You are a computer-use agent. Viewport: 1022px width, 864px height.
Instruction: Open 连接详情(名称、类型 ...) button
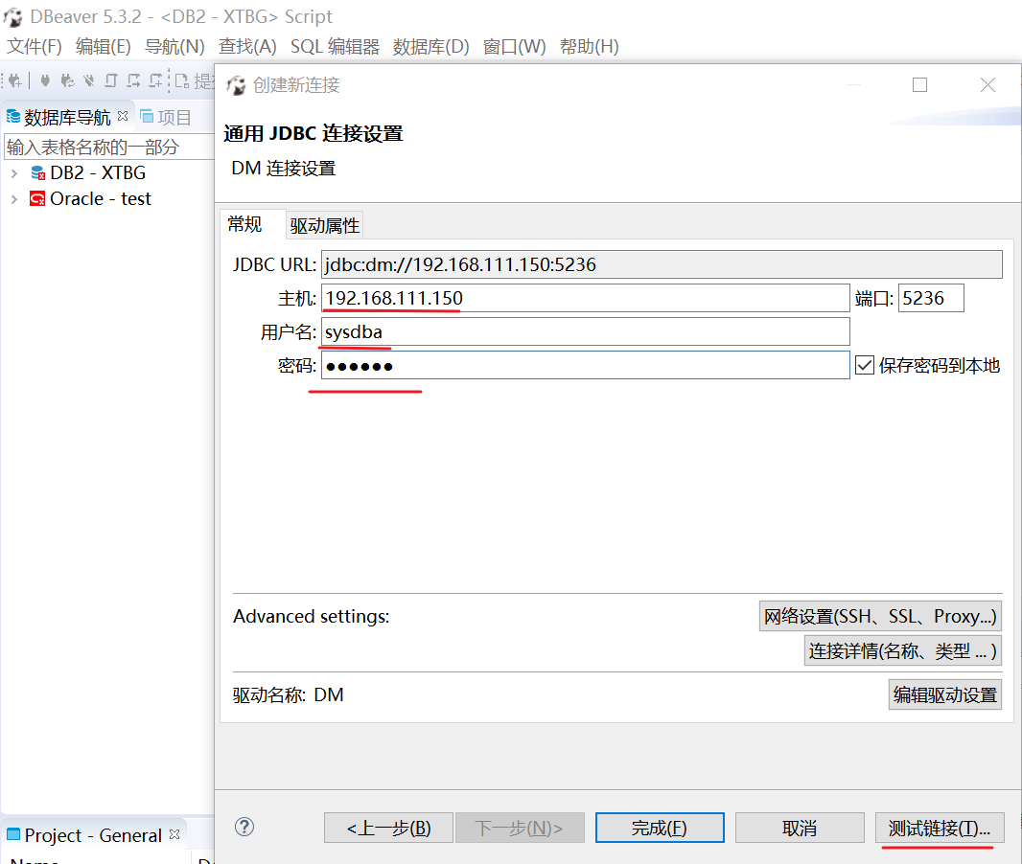coord(903,650)
